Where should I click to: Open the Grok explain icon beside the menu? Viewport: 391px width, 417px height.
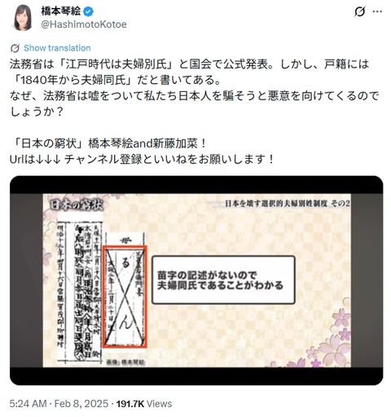click(x=359, y=11)
